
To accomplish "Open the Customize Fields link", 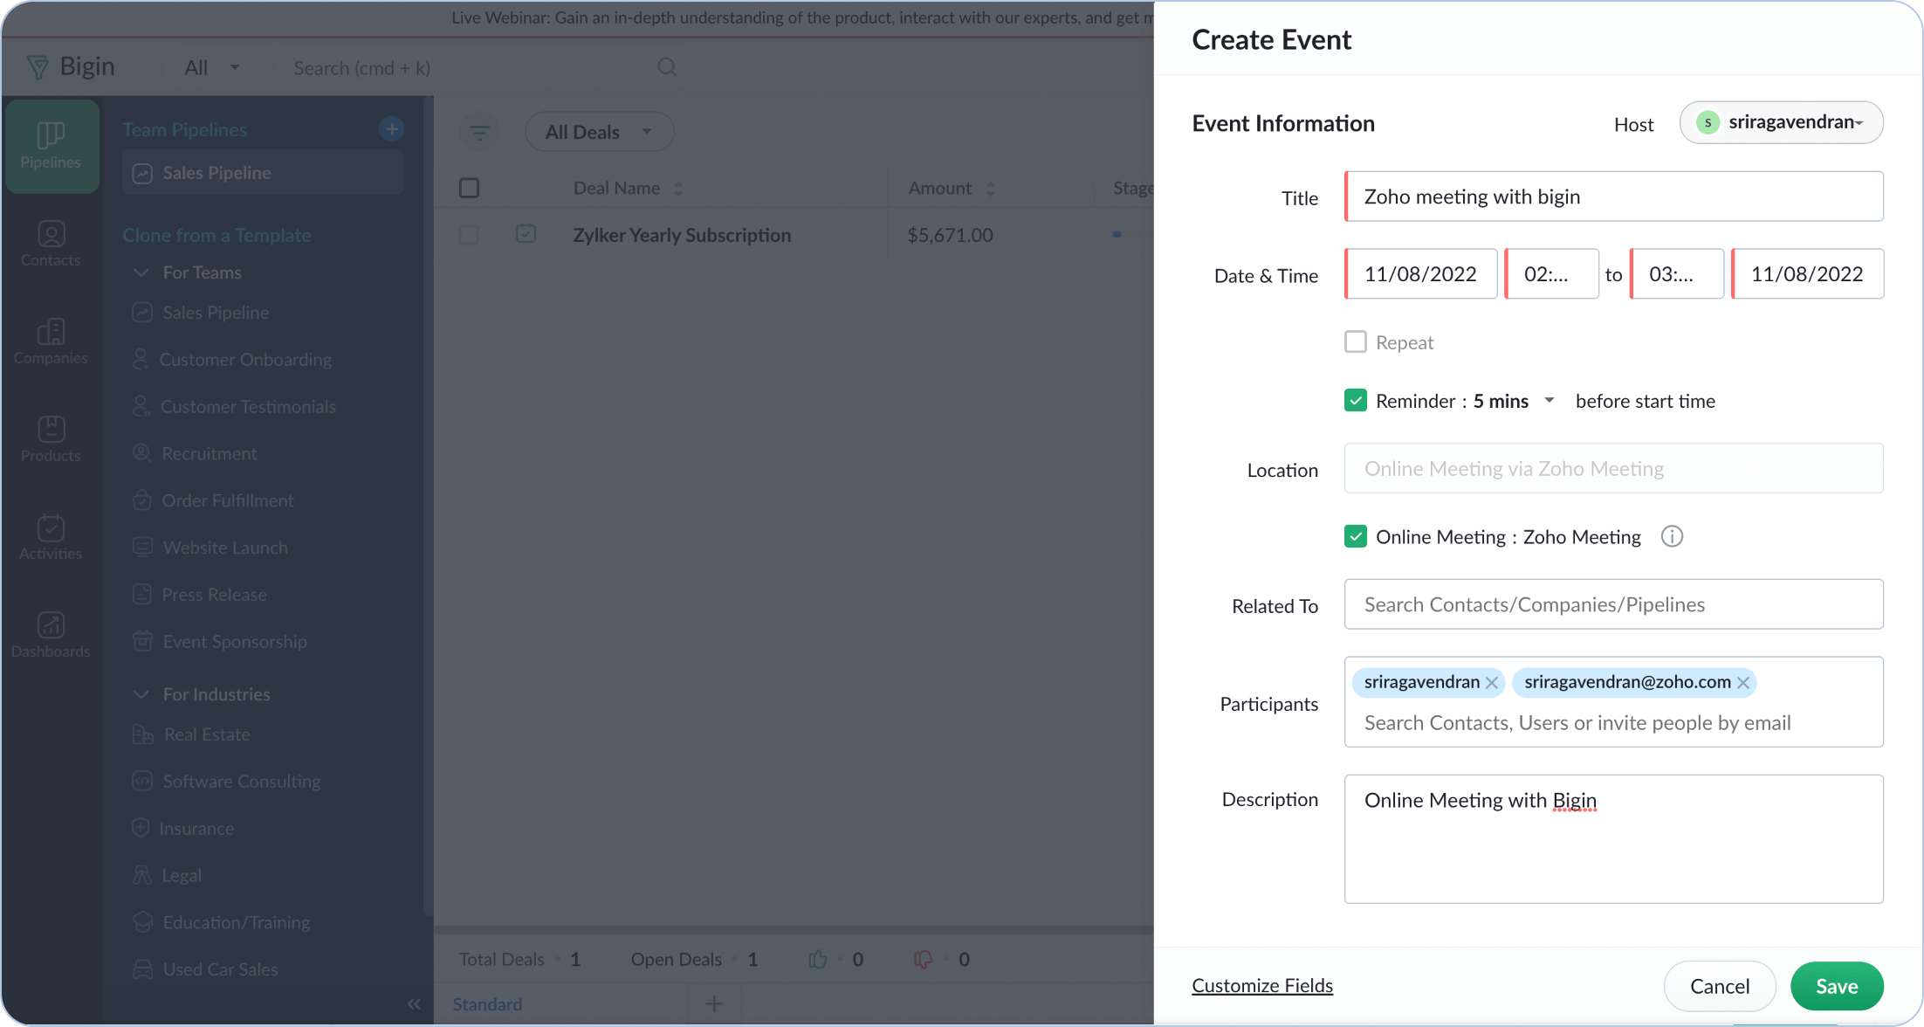I will click(1261, 986).
